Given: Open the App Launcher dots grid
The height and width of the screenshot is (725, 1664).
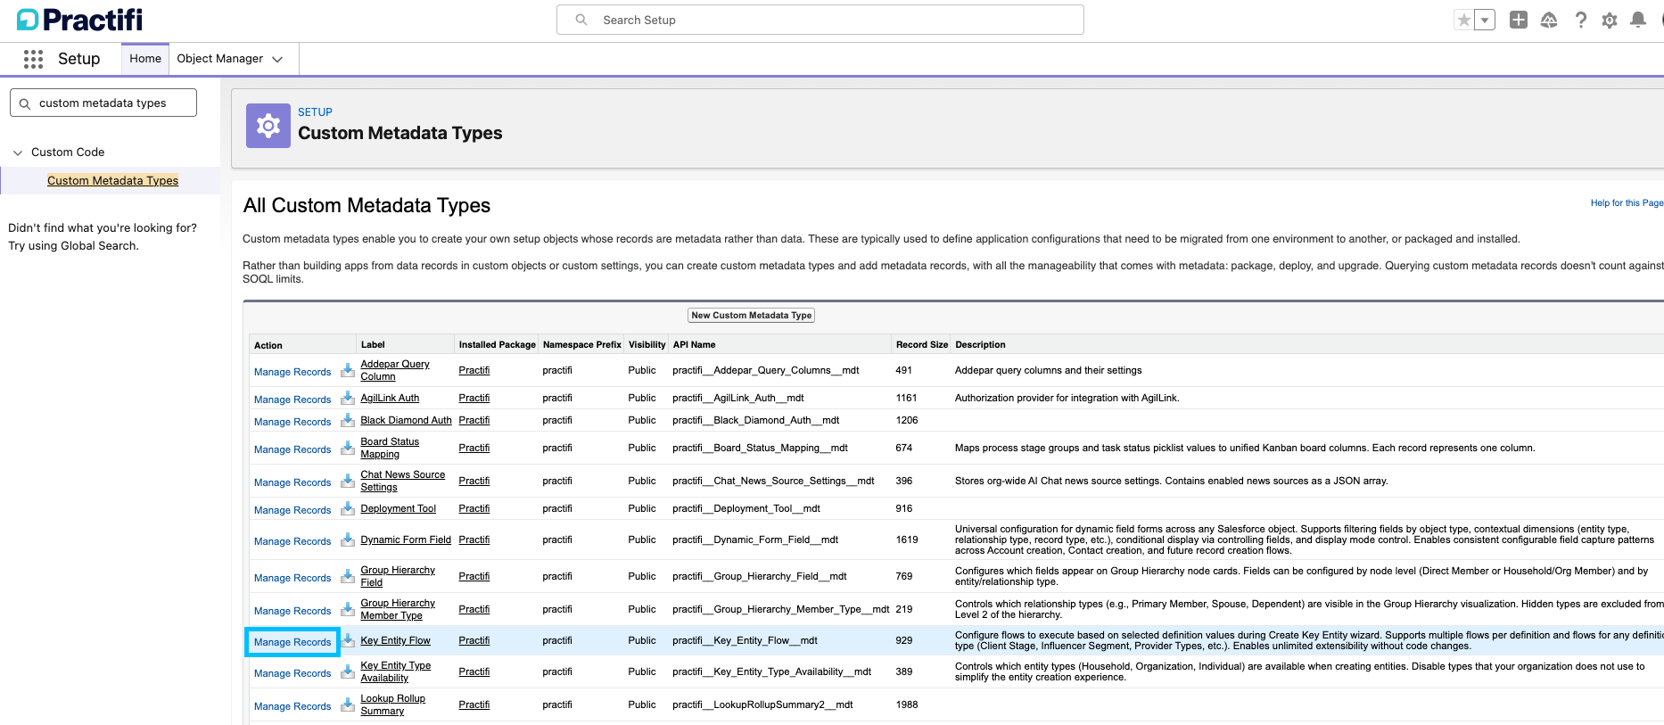Looking at the screenshot, I should pos(34,59).
